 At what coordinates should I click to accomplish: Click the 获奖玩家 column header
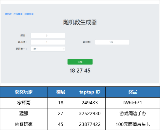[x=24, y=92]
